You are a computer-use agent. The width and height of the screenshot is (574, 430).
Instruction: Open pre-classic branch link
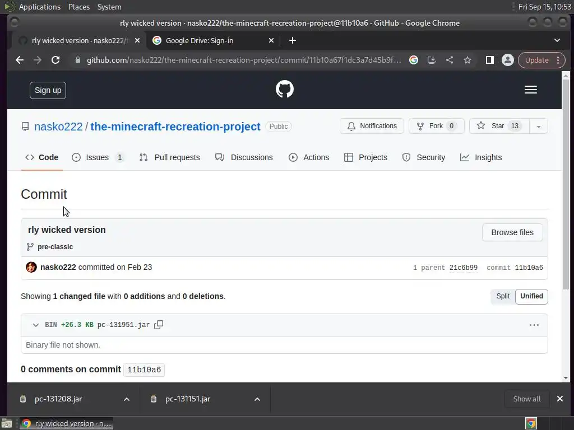[x=55, y=247]
